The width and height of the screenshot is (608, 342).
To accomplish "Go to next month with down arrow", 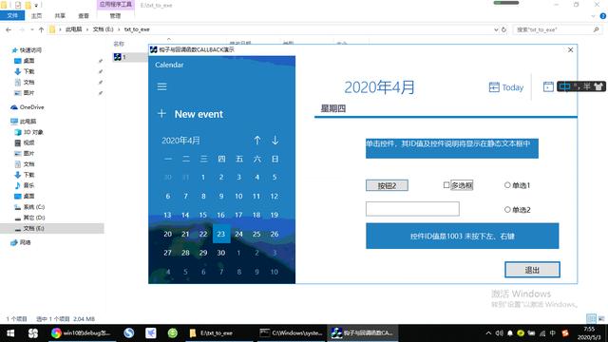I will tap(275, 140).
